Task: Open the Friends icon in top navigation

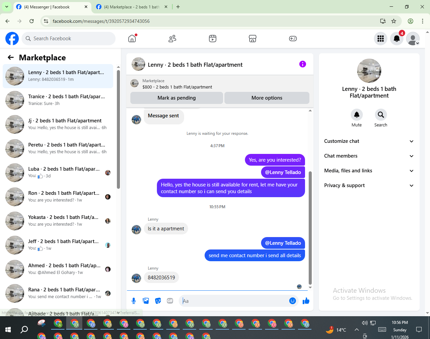Action: 172,39
